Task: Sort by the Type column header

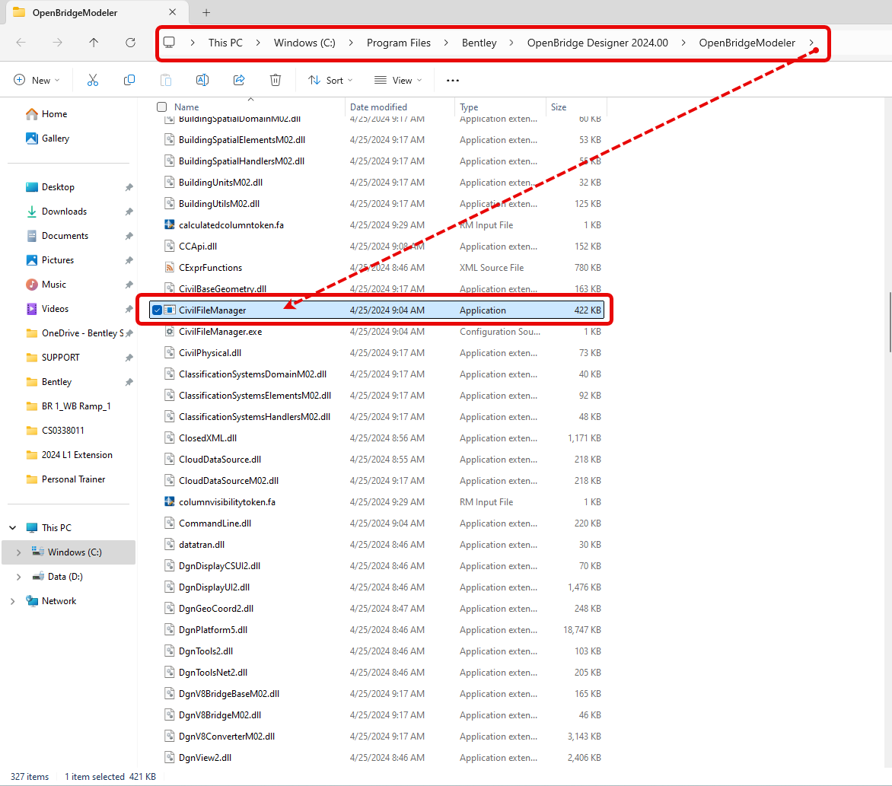Action: tap(469, 107)
